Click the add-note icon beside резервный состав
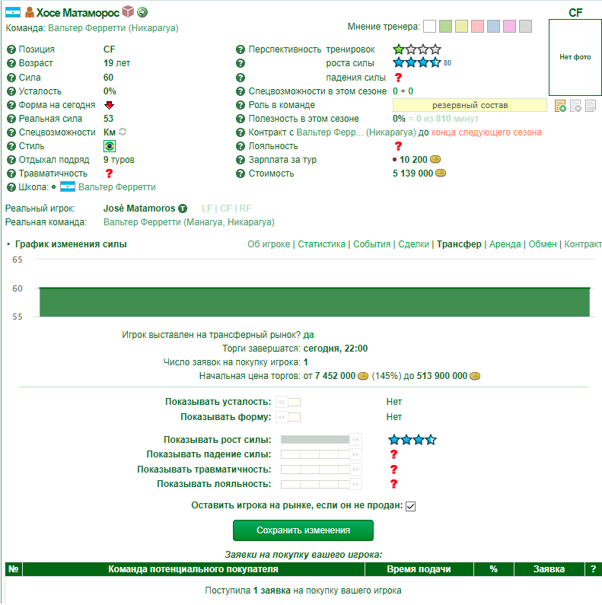The image size is (602, 605). tap(560, 106)
